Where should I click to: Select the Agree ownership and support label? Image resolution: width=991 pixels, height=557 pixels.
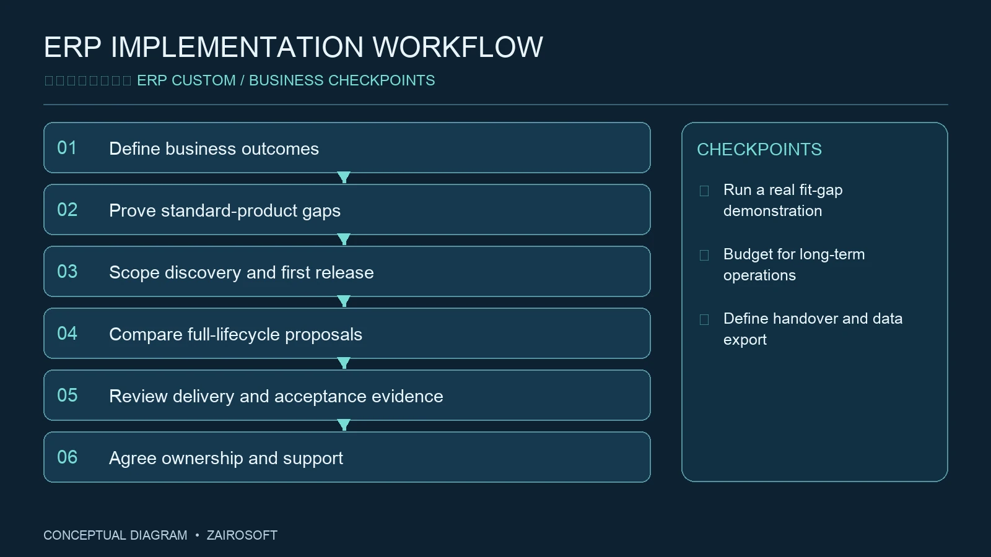point(226,458)
